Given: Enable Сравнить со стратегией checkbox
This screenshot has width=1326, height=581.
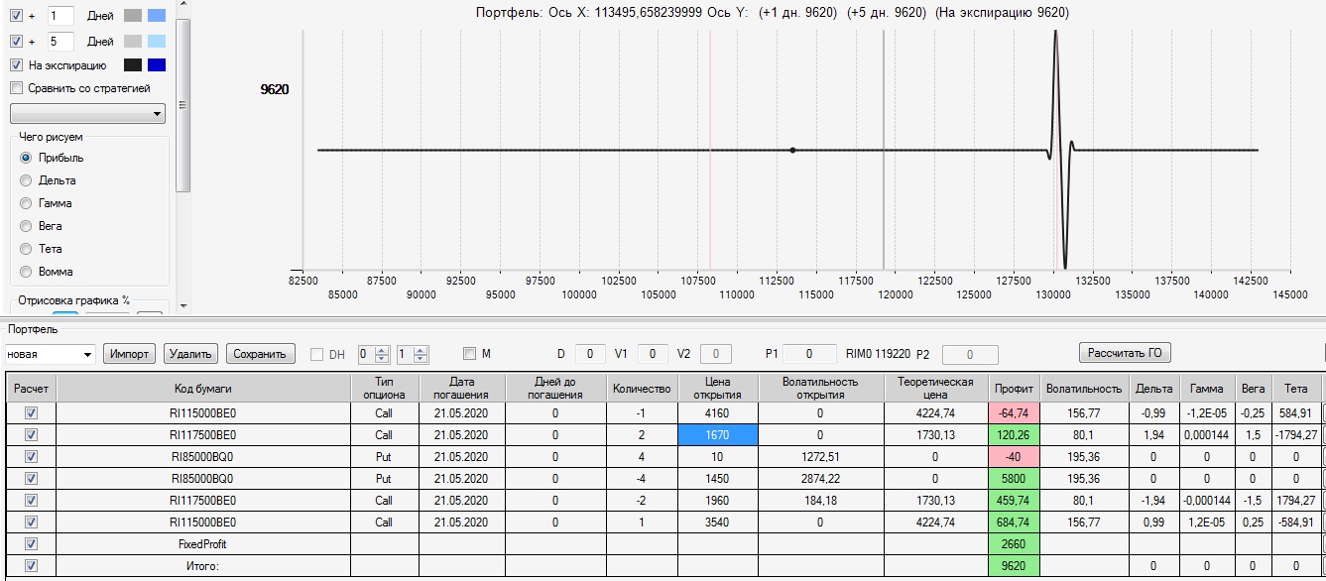Looking at the screenshot, I should point(16,88).
